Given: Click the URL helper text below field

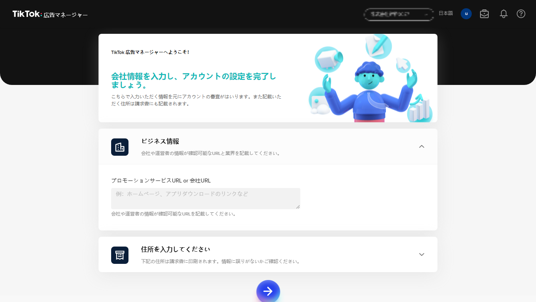Looking at the screenshot, I should (173, 214).
